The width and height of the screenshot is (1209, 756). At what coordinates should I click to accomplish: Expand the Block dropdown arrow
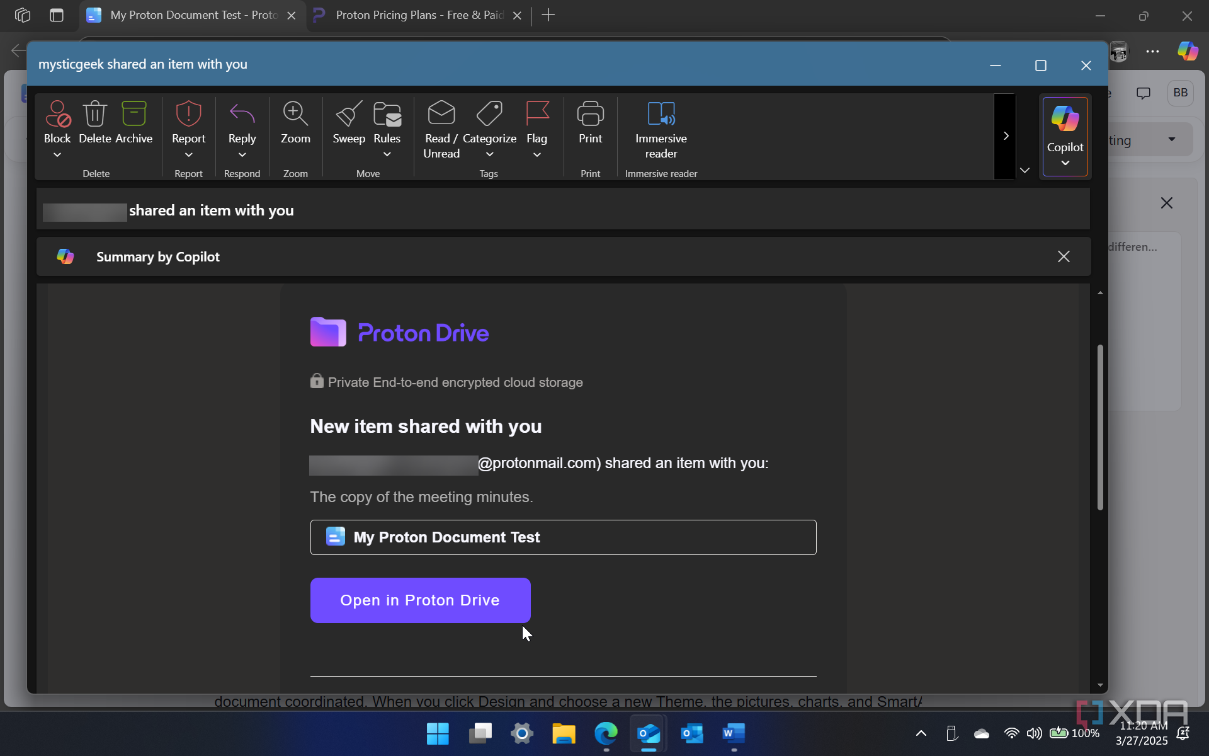click(x=57, y=155)
